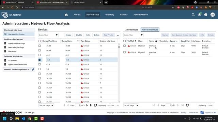The height and width of the screenshot is (122, 218).
Task: Focus the Devices Quick Filter field
Action: point(47,35)
